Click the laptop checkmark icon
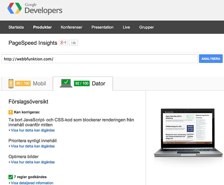The height and width of the screenshot is (185, 224). 66,83
